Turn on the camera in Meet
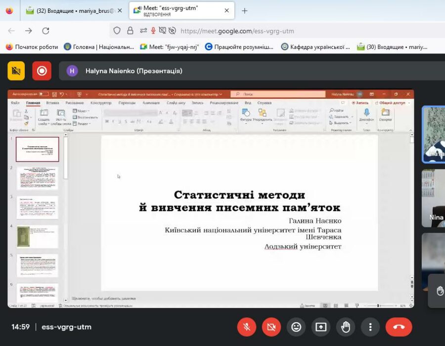 point(271,327)
